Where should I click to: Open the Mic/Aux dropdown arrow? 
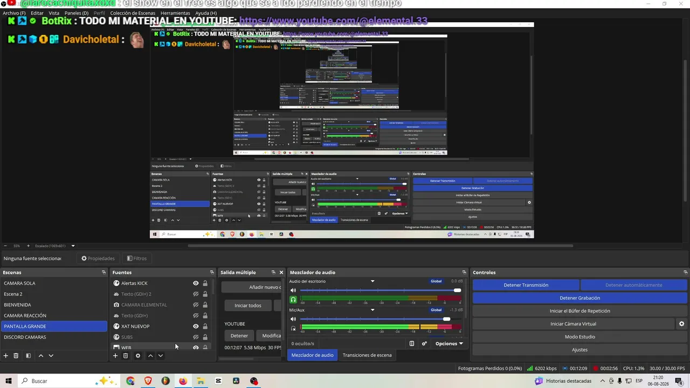coord(372,310)
